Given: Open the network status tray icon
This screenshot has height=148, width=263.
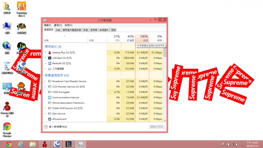Looking at the screenshot, I should (233, 144).
